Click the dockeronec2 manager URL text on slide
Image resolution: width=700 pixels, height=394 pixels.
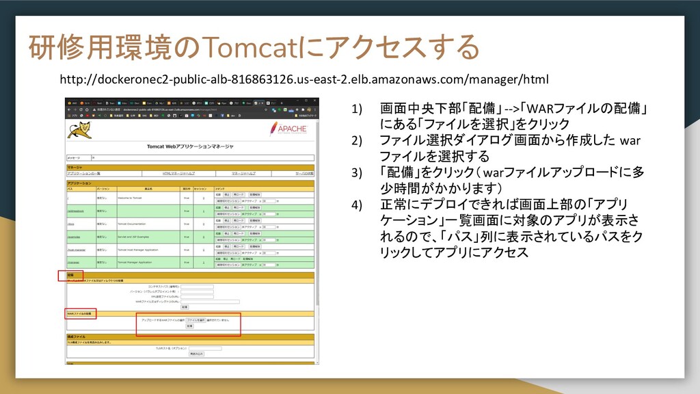[304, 79]
